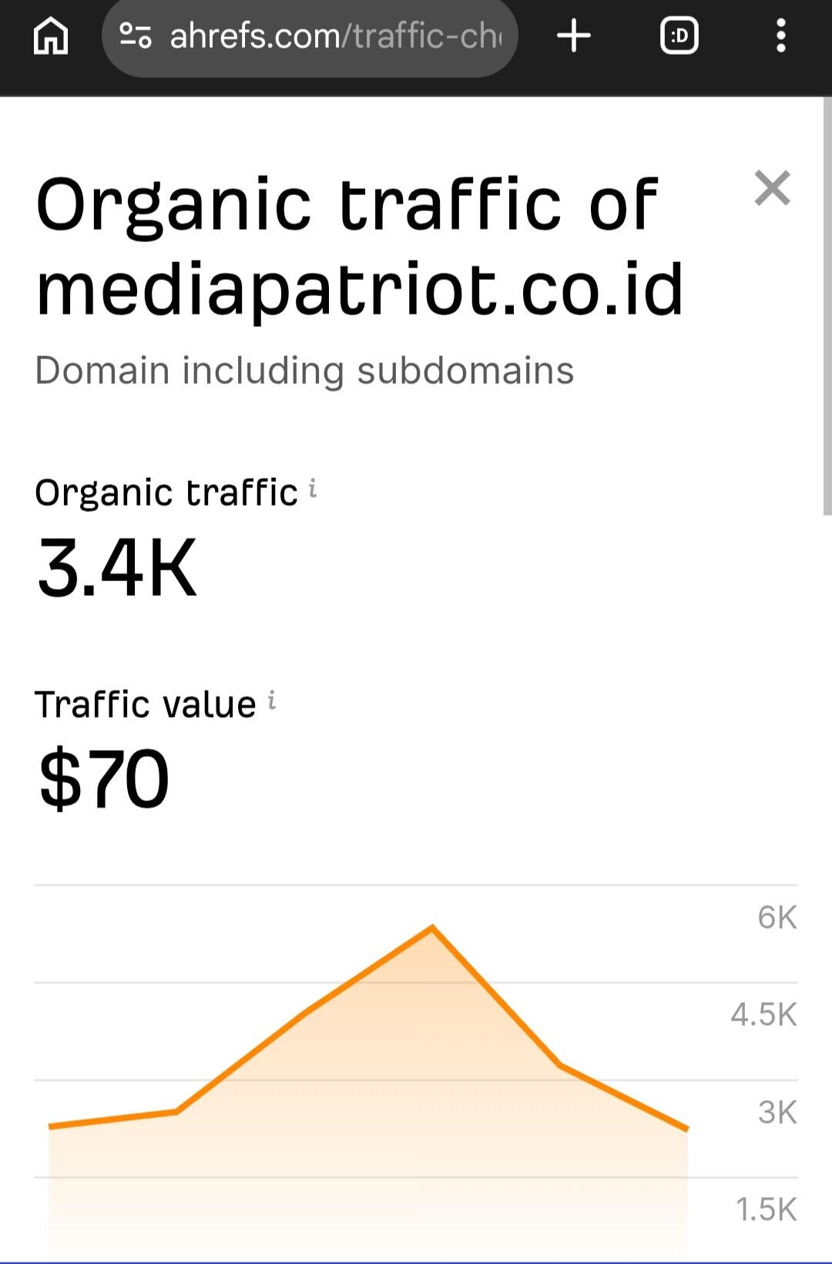Show info tooltip for Organic traffic
This screenshot has width=832, height=1264.
click(313, 489)
